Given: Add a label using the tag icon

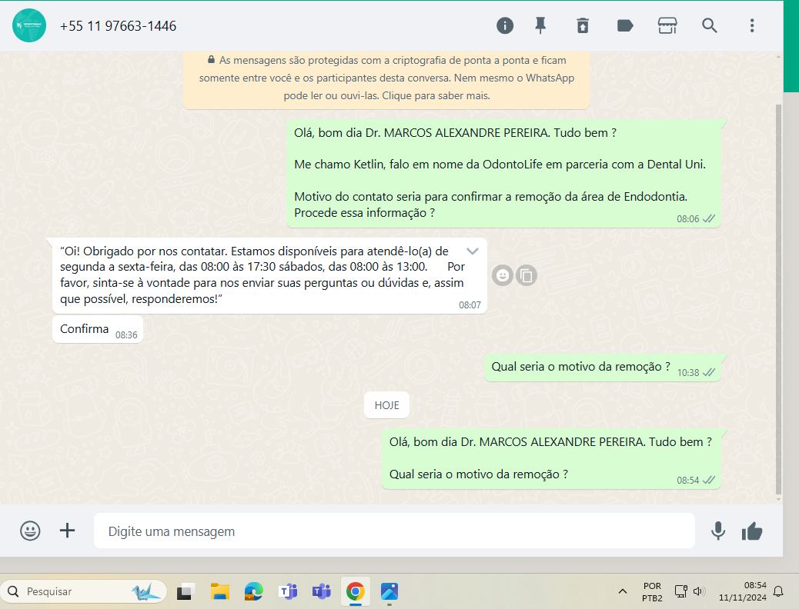Looking at the screenshot, I should tap(625, 25).
